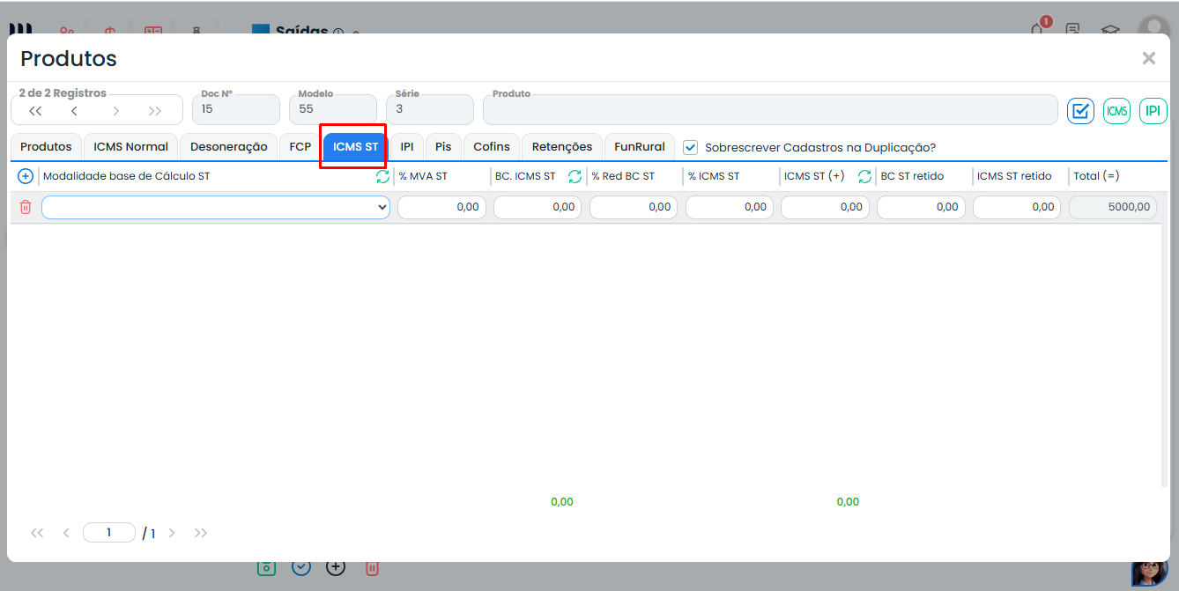Click the ICMS ST retido value field

pyautogui.click(x=1017, y=207)
